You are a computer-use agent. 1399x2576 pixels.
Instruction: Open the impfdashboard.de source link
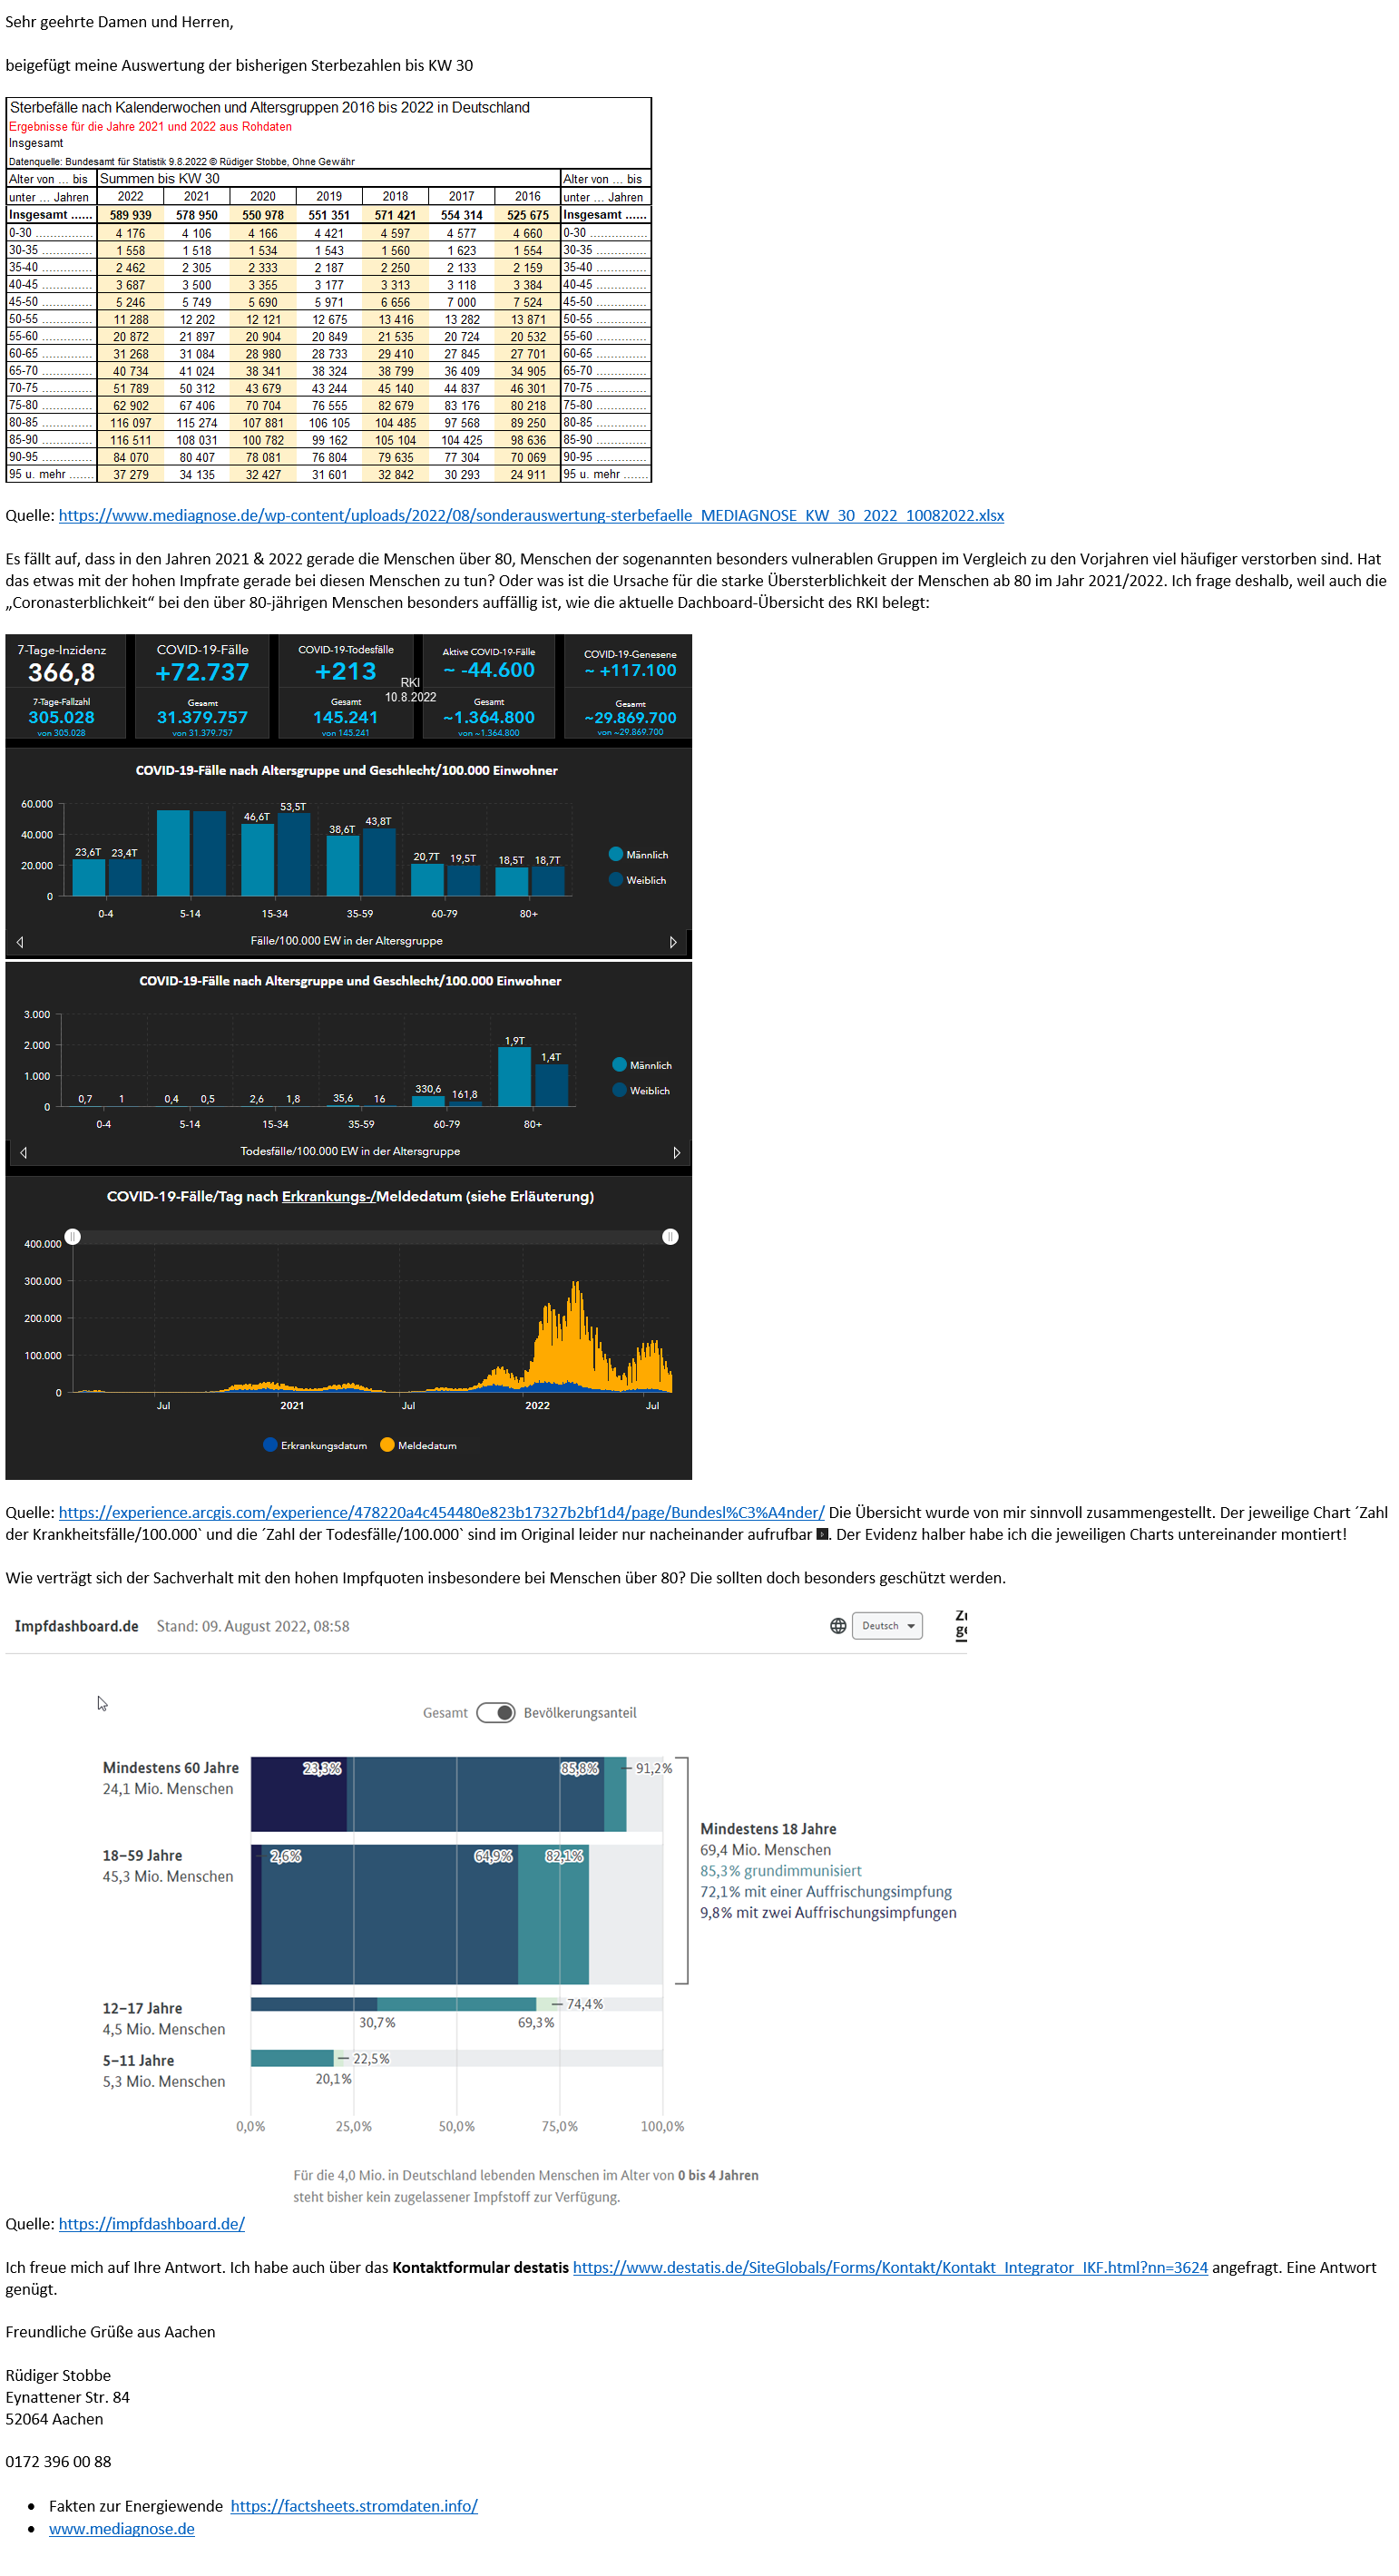coord(151,2223)
